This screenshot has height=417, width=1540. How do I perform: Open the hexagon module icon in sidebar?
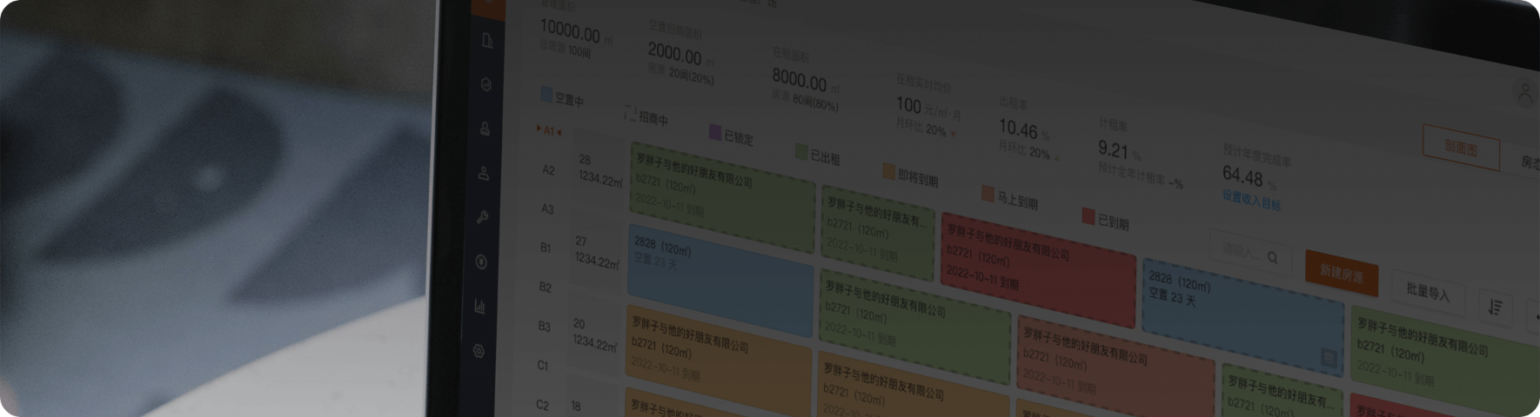[x=486, y=85]
